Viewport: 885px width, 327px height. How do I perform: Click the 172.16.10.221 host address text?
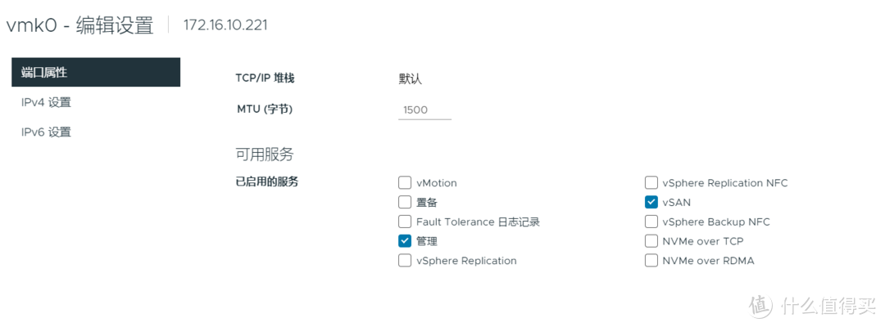(225, 25)
